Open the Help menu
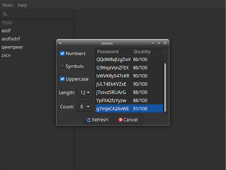This screenshot has width=226, height=170. pyautogui.click(x=22, y=5)
